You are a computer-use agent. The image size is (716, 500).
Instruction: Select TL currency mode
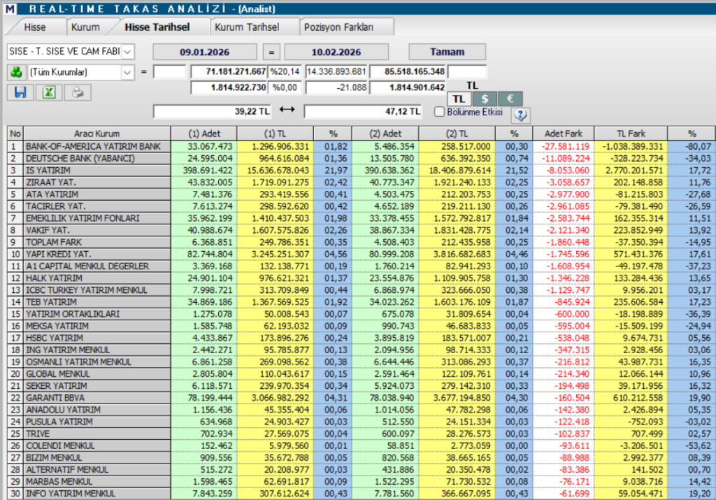[x=459, y=99]
